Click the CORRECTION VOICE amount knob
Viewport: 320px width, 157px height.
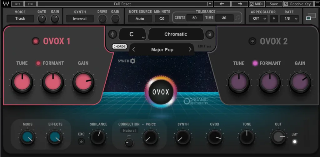(150, 137)
